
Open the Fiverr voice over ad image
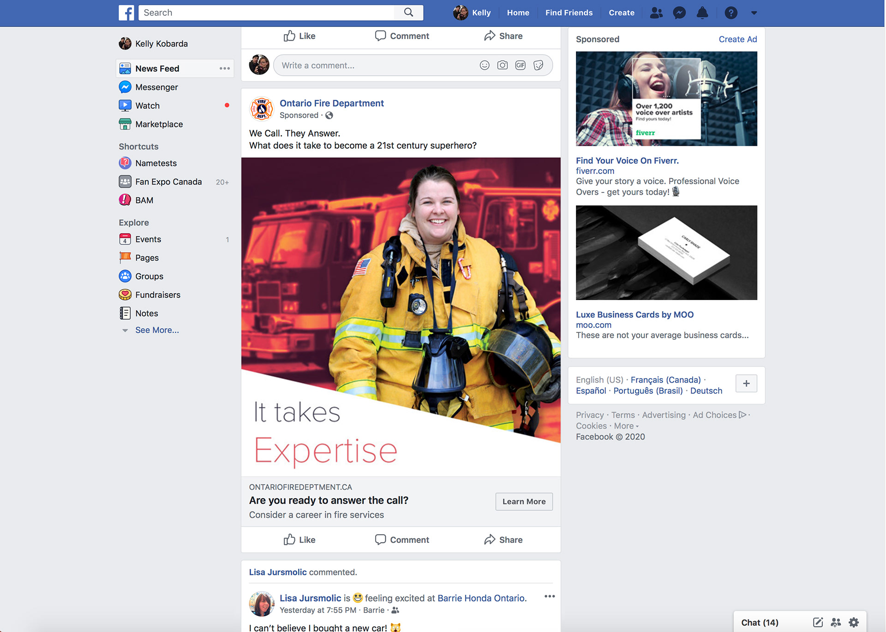[x=666, y=98]
